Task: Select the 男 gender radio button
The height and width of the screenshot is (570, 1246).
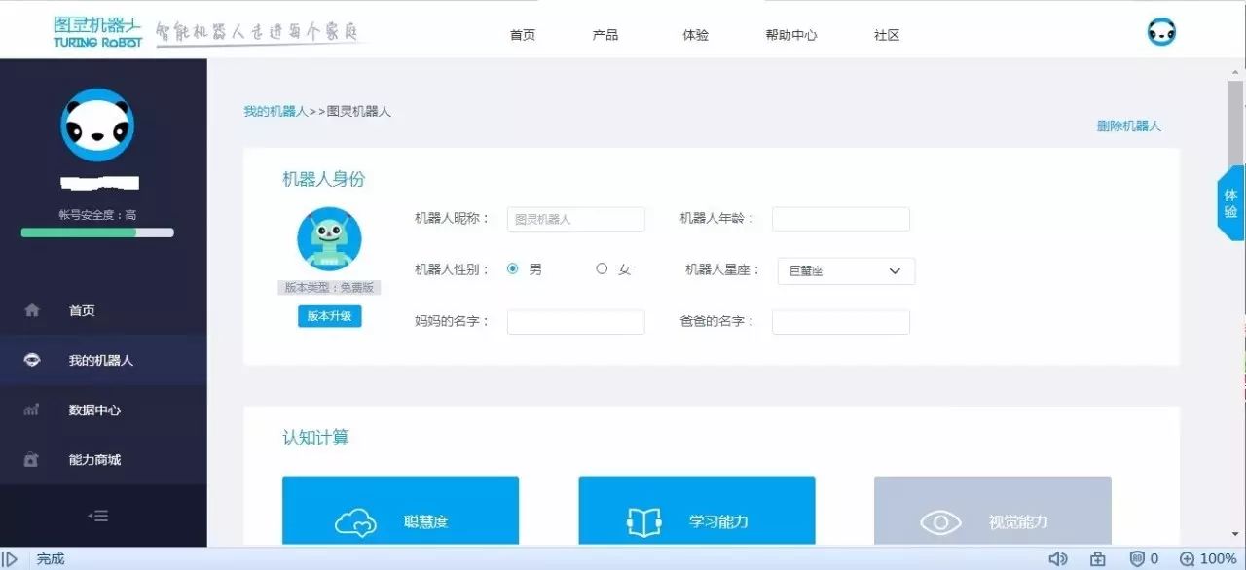Action: [x=513, y=269]
